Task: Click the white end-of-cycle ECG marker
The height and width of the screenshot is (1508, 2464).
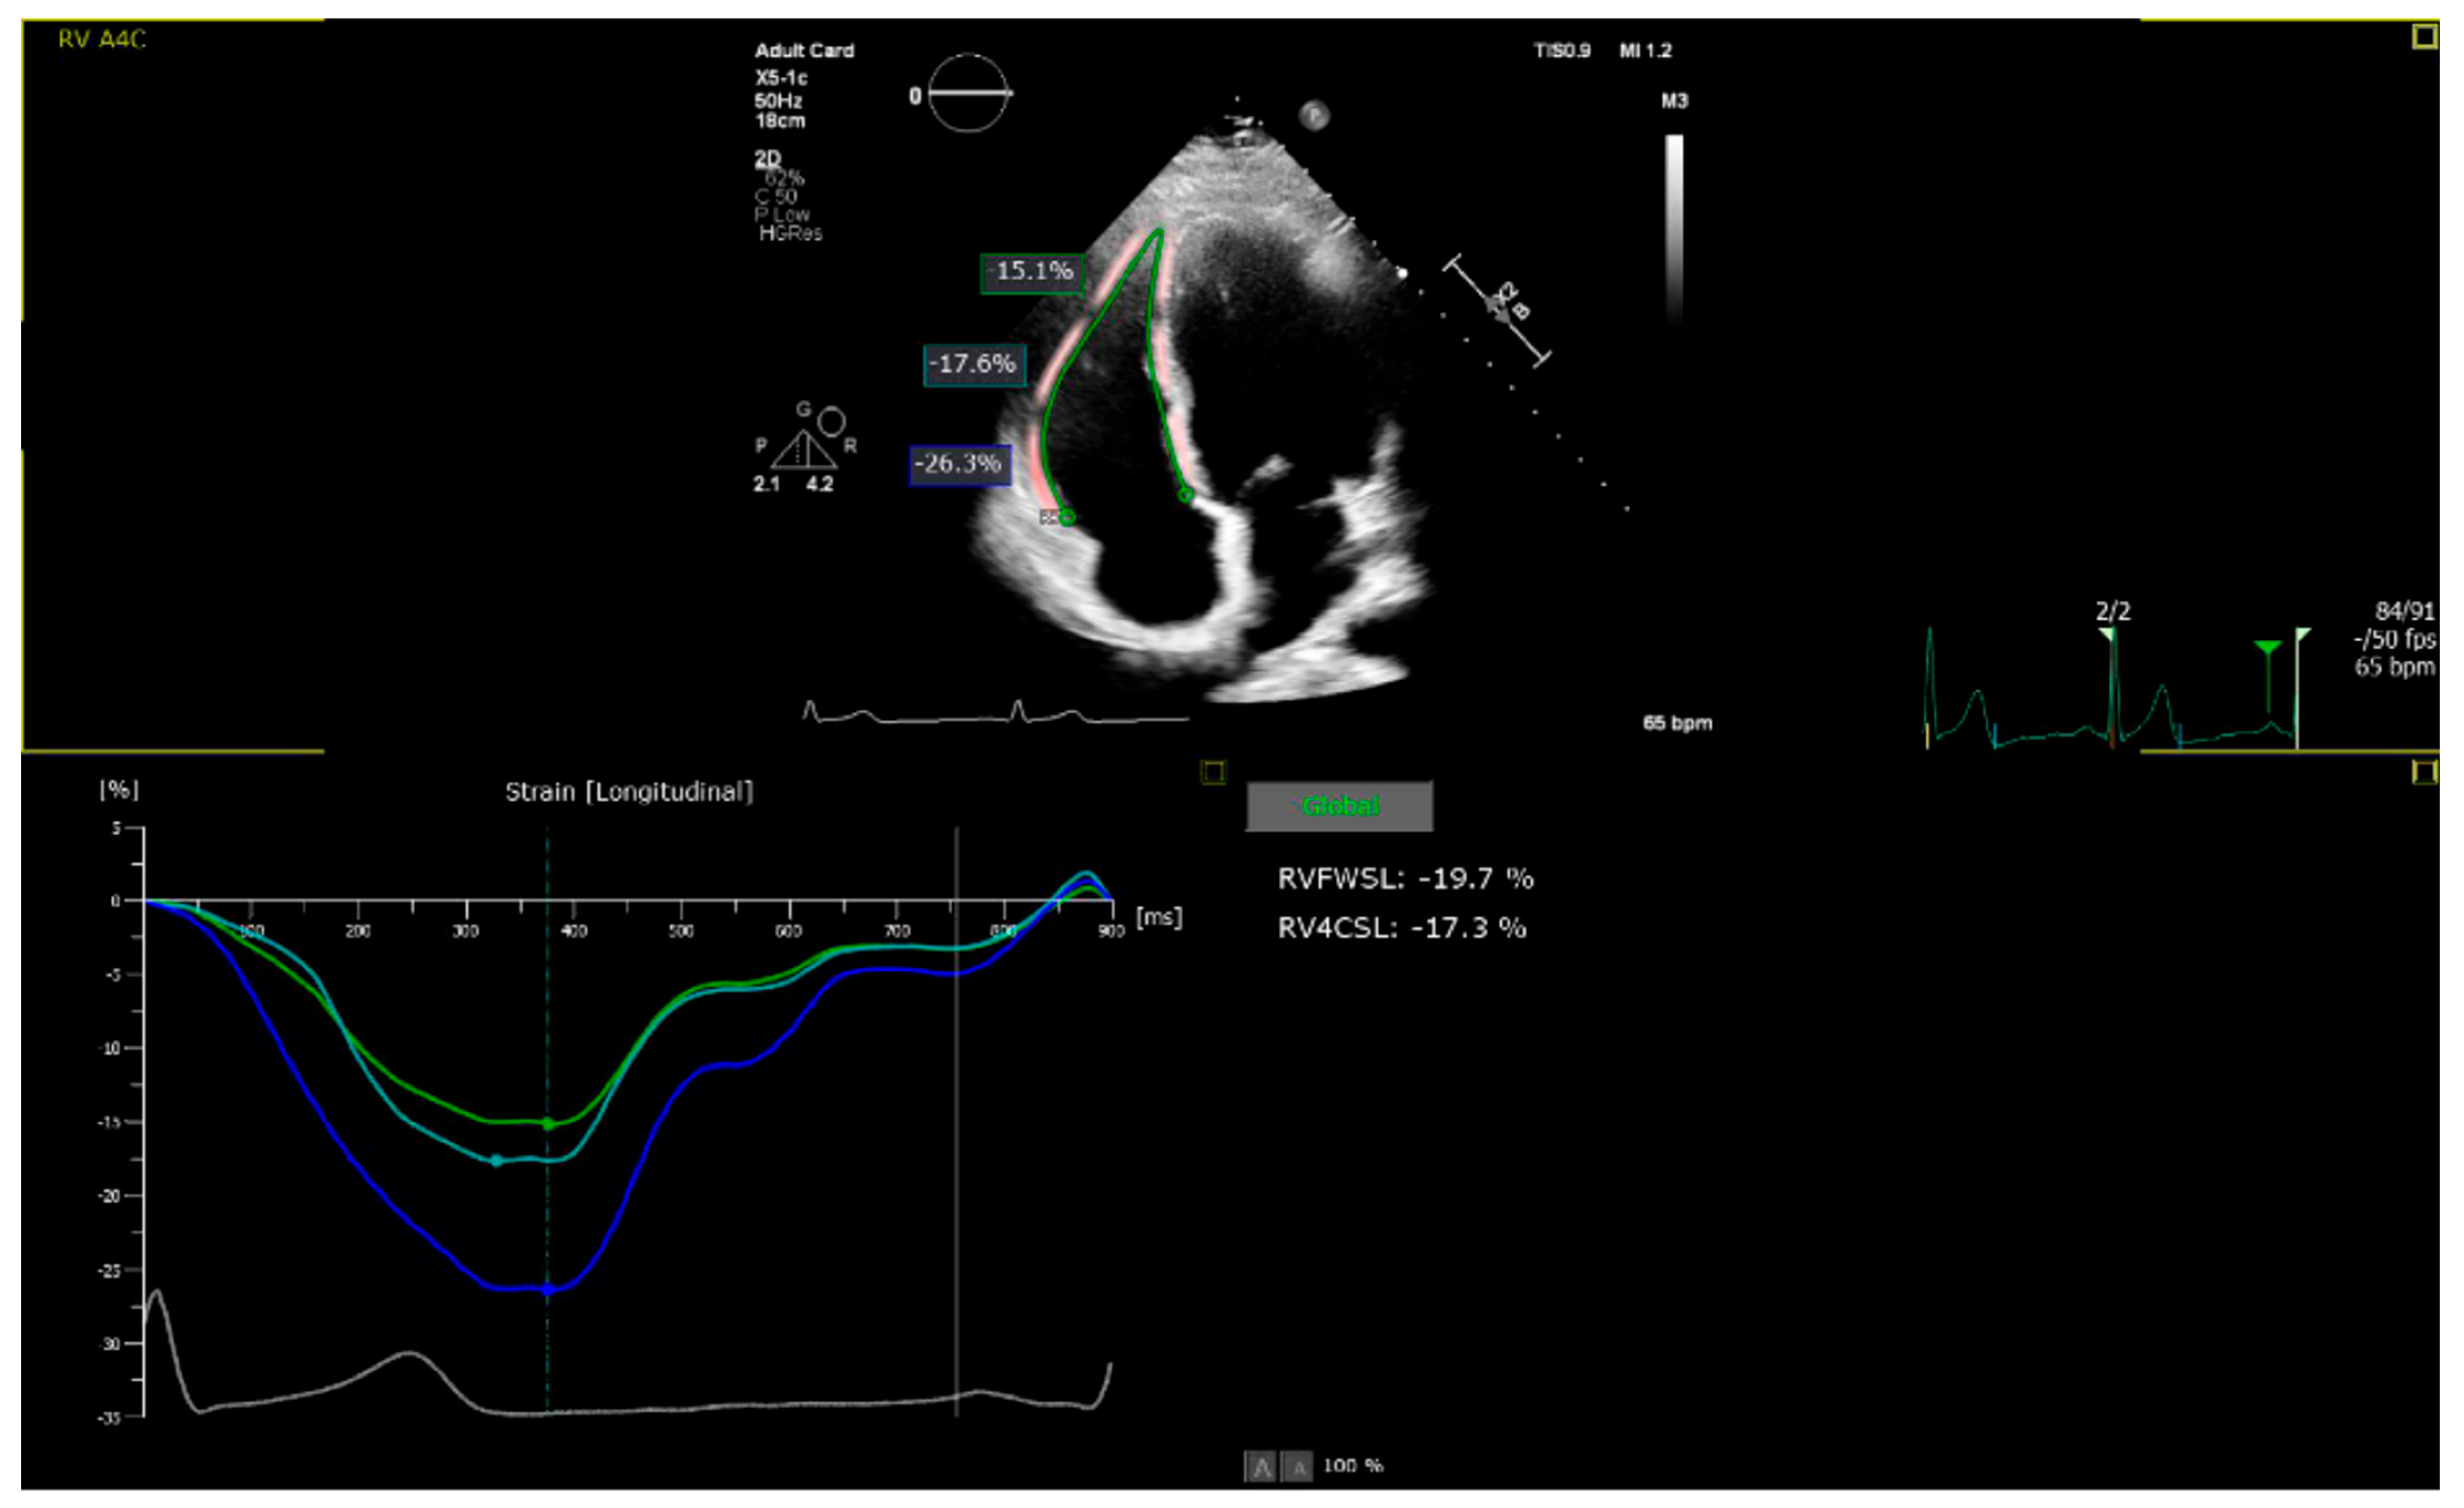Action: tap(2303, 635)
